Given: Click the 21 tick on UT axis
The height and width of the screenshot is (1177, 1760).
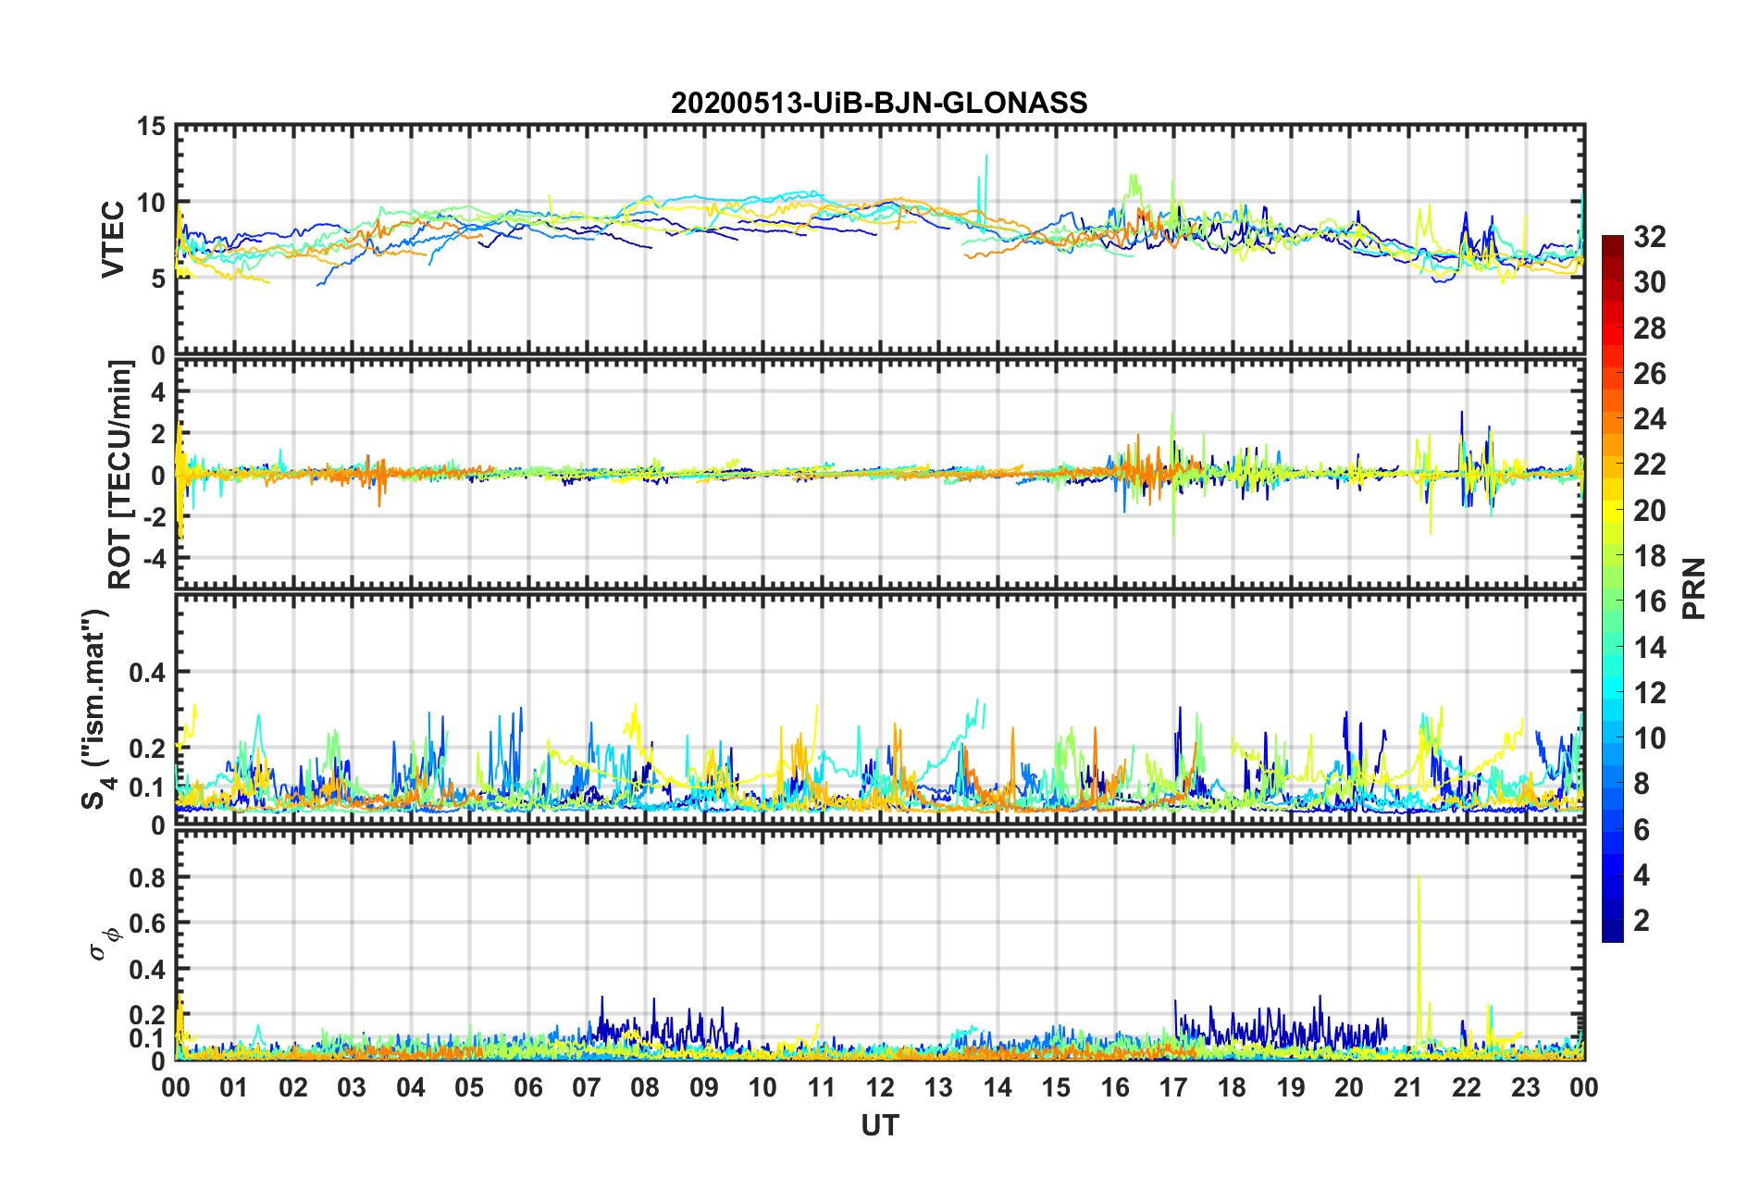Looking at the screenshot, I should click(x=1408, y=1087).
